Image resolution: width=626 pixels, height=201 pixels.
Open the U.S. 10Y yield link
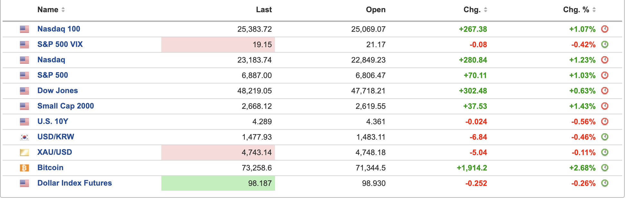pyautogui.click(x=52, y=122)
